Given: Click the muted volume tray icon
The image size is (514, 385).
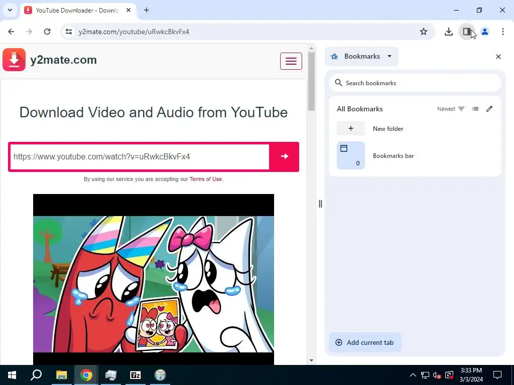Looking at the screenshot, I should click(x=437, y=375).
